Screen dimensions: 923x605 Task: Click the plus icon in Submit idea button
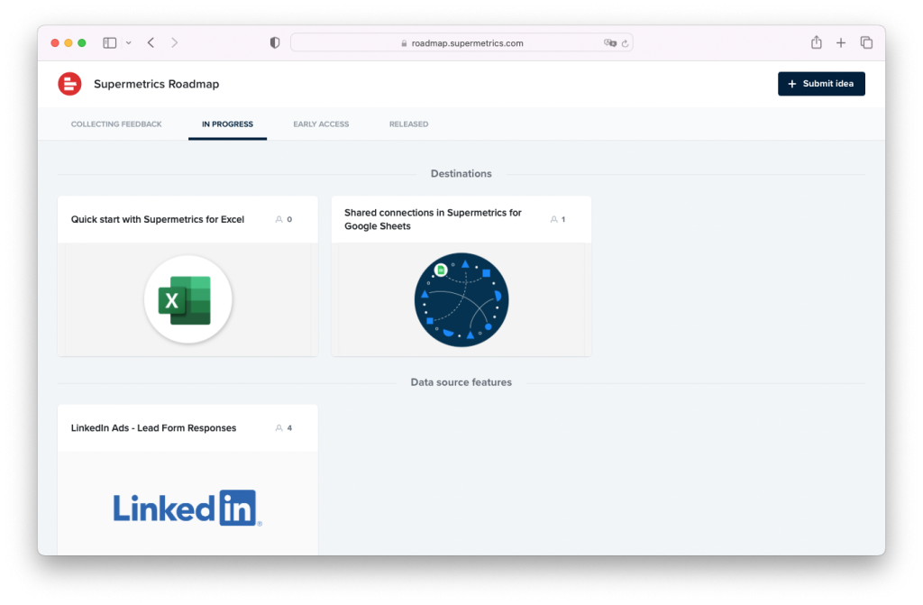coord(791,84)
